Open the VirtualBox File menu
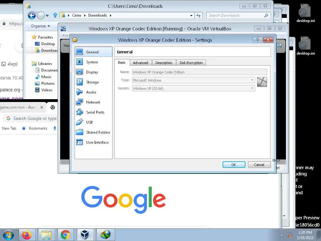The image size is (321, 241). [65, 36]
